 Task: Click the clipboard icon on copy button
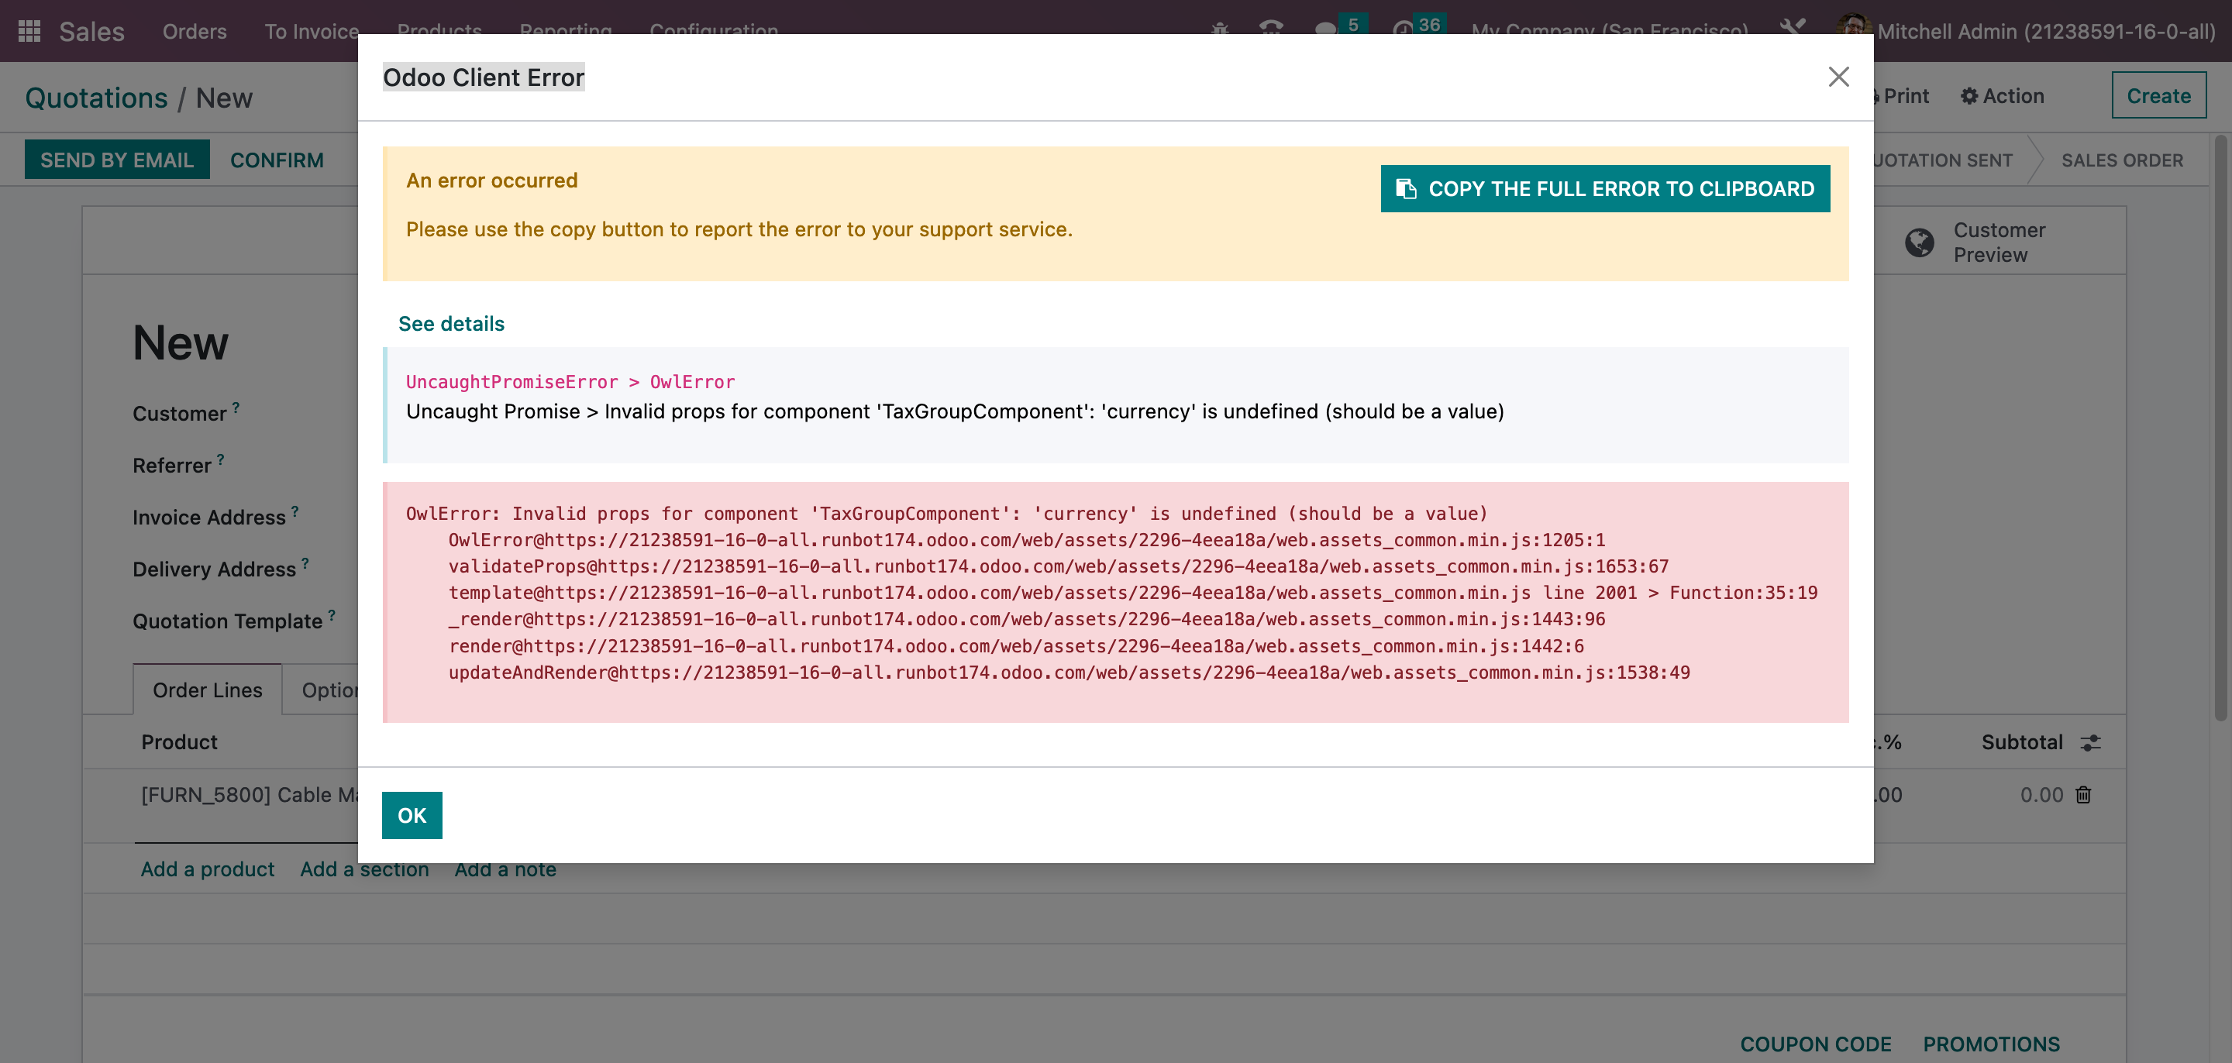point(1405,189)
